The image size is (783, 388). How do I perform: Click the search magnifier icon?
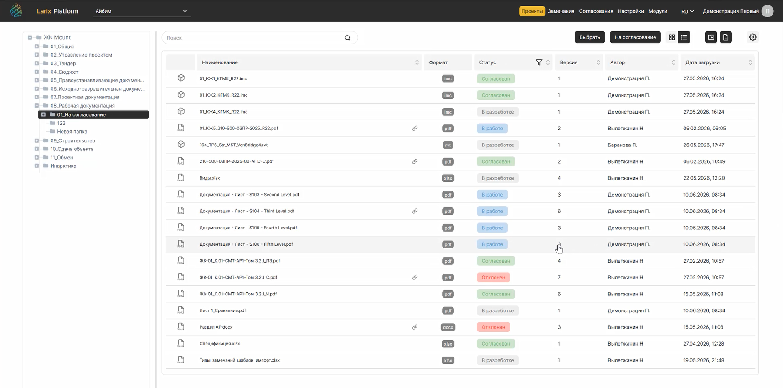(x=348, y=38)
